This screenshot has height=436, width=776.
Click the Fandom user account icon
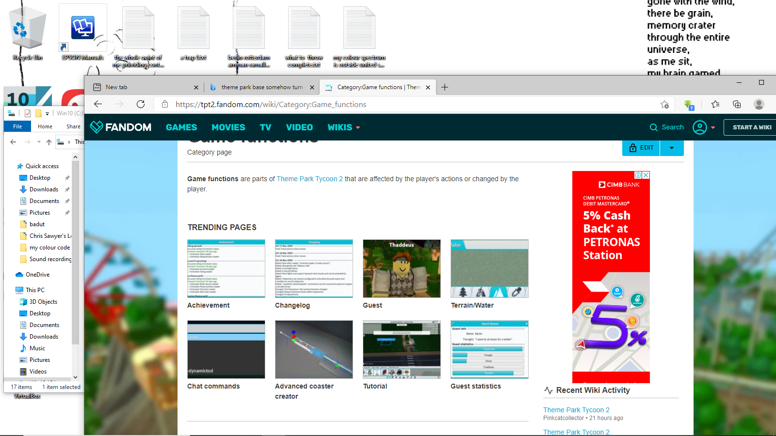[700, 127]
